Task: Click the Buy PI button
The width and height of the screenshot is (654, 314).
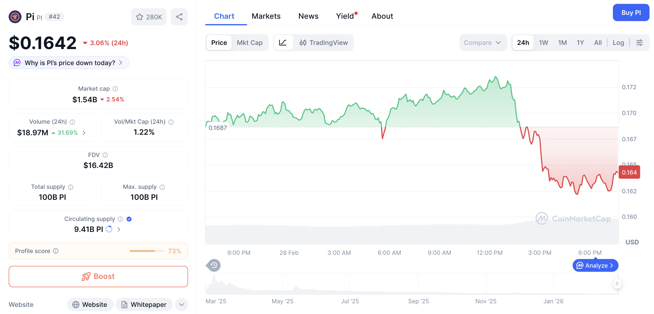Action: pos(631,12)
